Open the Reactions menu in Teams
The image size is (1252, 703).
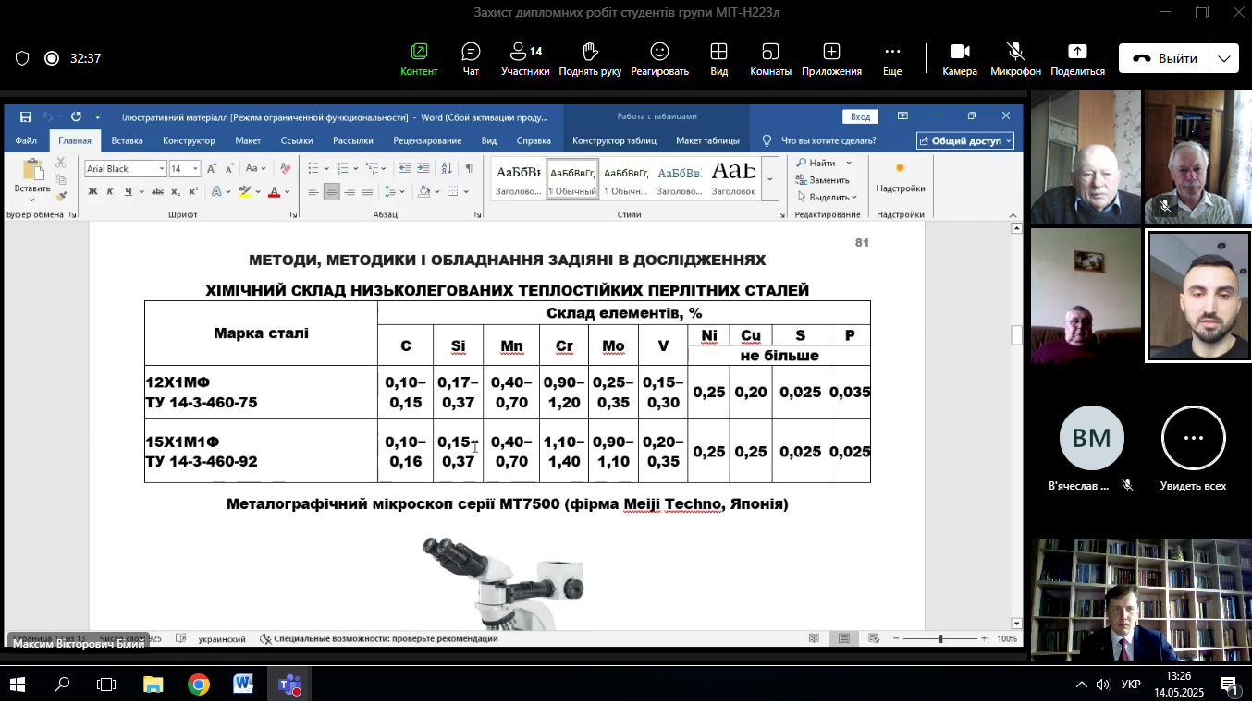tap(659, 58)
